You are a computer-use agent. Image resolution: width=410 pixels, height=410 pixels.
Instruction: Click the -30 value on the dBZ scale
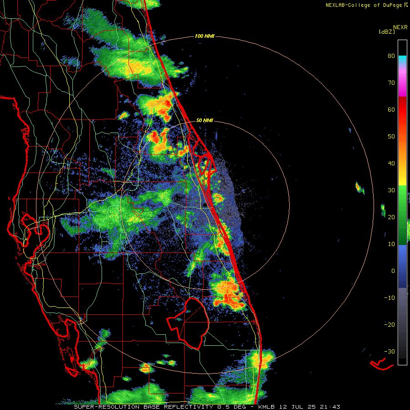pos(389,351)
